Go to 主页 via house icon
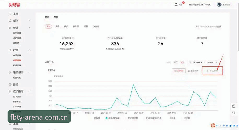This screenshot has width=239, height=130. [10, 14]
